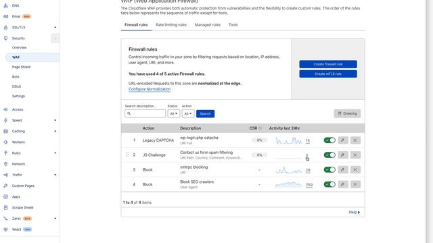The width and height of the screenshot is (433, 243).
Task: Click the Zaraz icon in sidebar
Action: 5,219
